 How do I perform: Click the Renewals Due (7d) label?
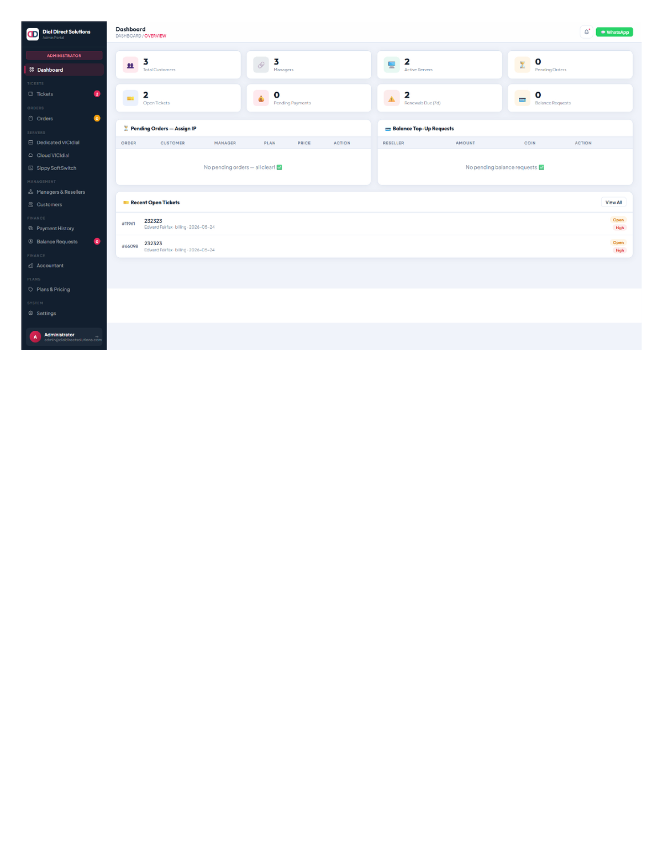[422, 103]
